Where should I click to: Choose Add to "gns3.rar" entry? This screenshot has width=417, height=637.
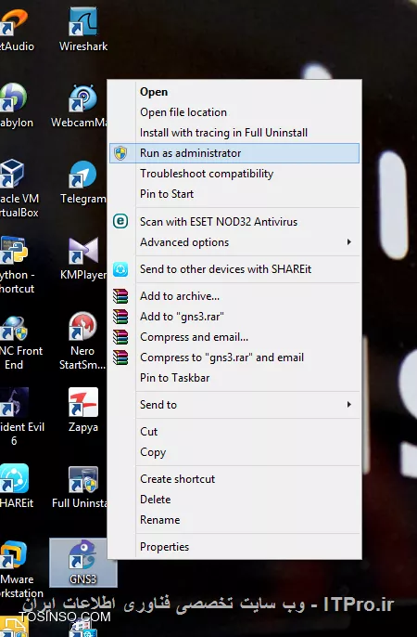[x=234, y=317]
